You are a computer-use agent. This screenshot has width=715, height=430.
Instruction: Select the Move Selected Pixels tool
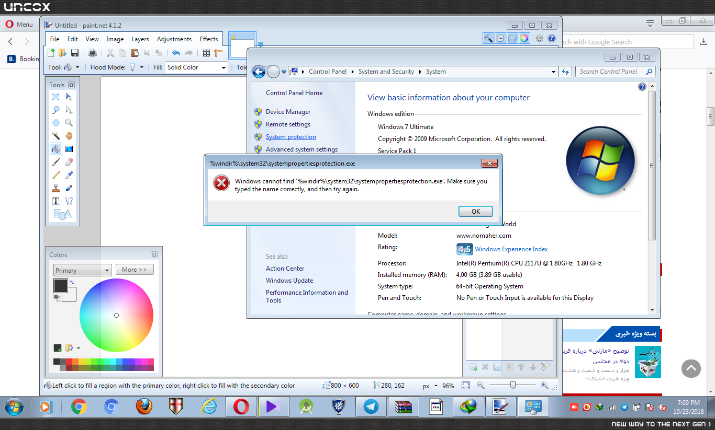click(x=69, y=97)
